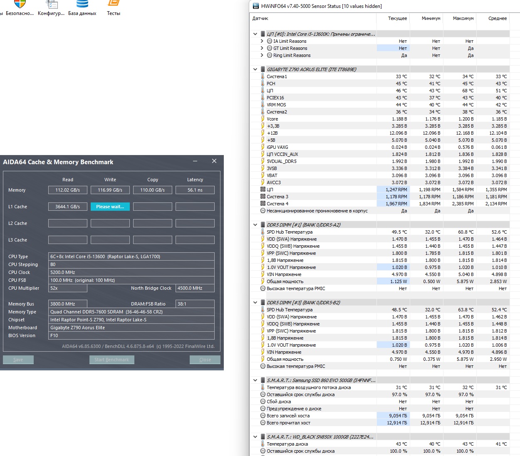Image resolution: width=520 pixels, height=456 pixels.
Task: Select AVCC3 sensor row label
Action: [x=274, y=182]
